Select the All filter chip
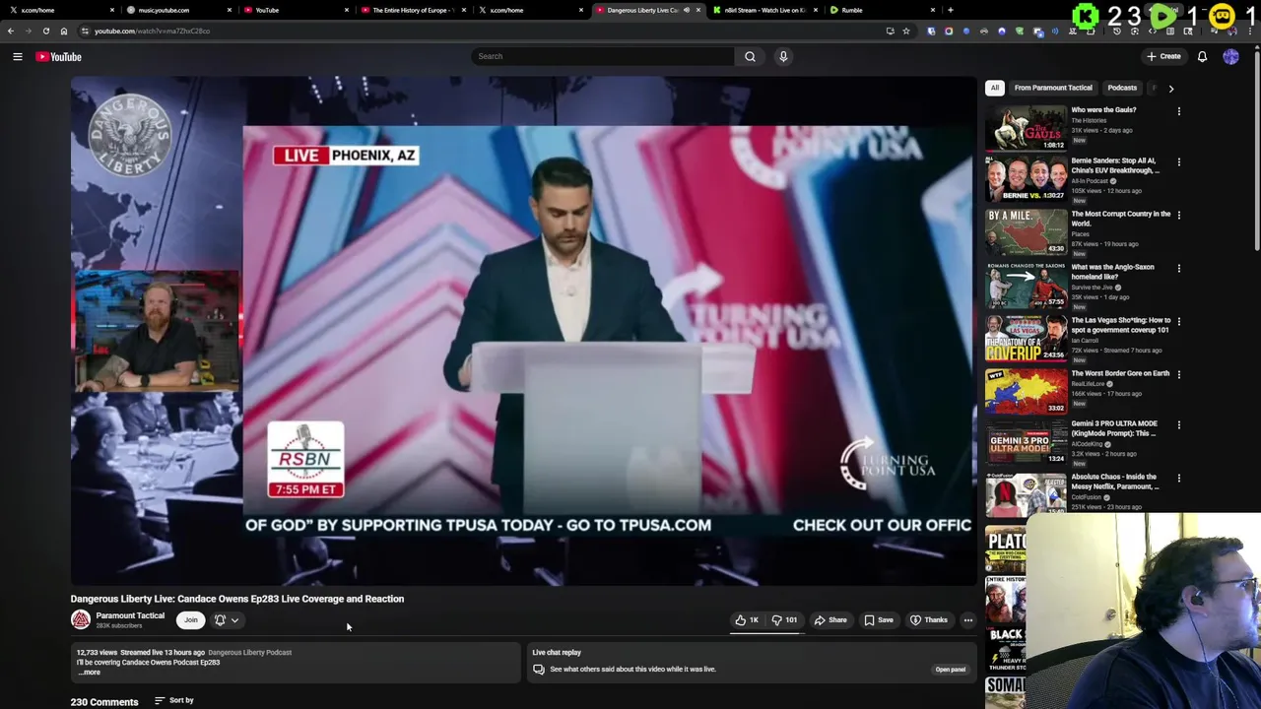Screen dimensions: 1261x709 tap(995, 88)
